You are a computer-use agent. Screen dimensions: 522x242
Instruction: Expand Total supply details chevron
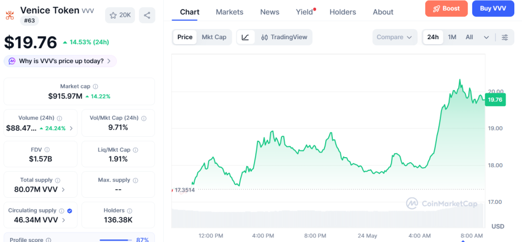click(x=63, y=190)
